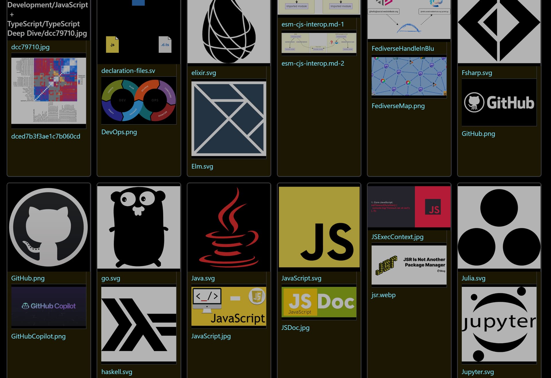Open the elixir.svg file link
551x378 pixels.
tap(204, 73)
